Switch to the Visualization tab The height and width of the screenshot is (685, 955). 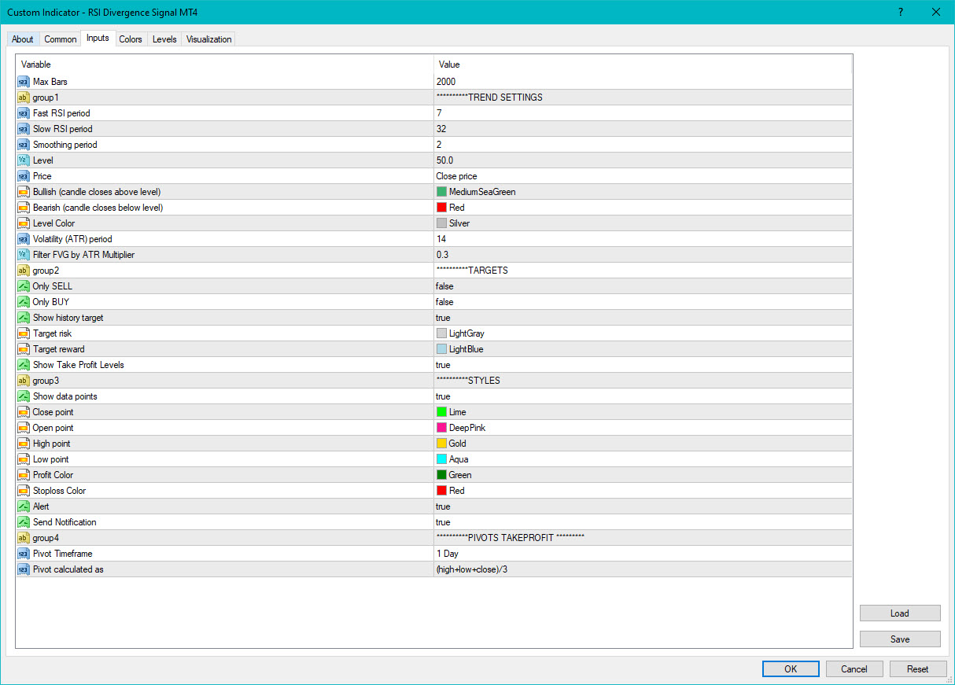tap(209, 39)
